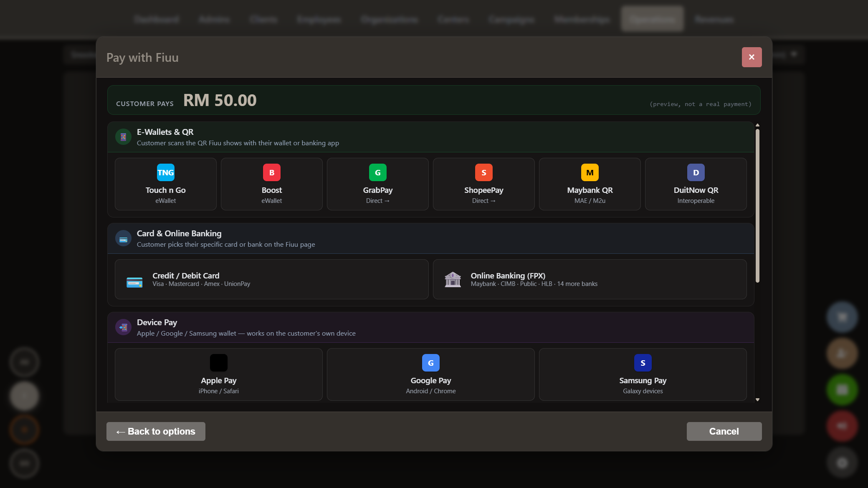The width and height of the screenshot is (868, 488).
Task: Click the bank building icon
Action: (x=453, y=279)
